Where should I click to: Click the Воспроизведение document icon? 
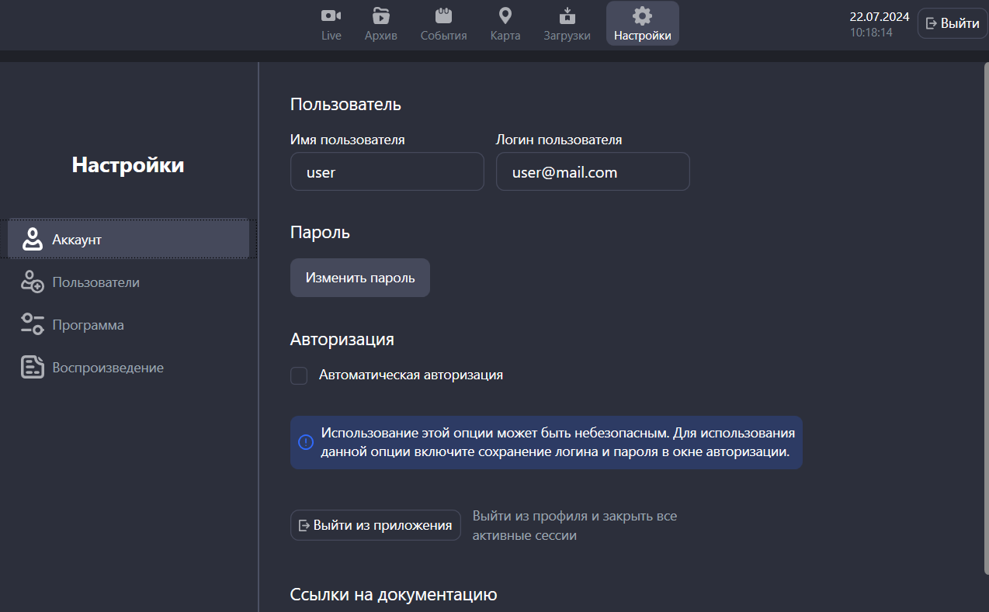pyautogui.click(x=32, y=367)
